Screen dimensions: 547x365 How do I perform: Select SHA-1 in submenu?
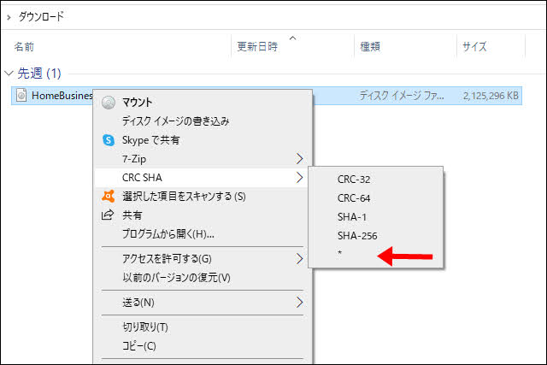pos(376,217)
